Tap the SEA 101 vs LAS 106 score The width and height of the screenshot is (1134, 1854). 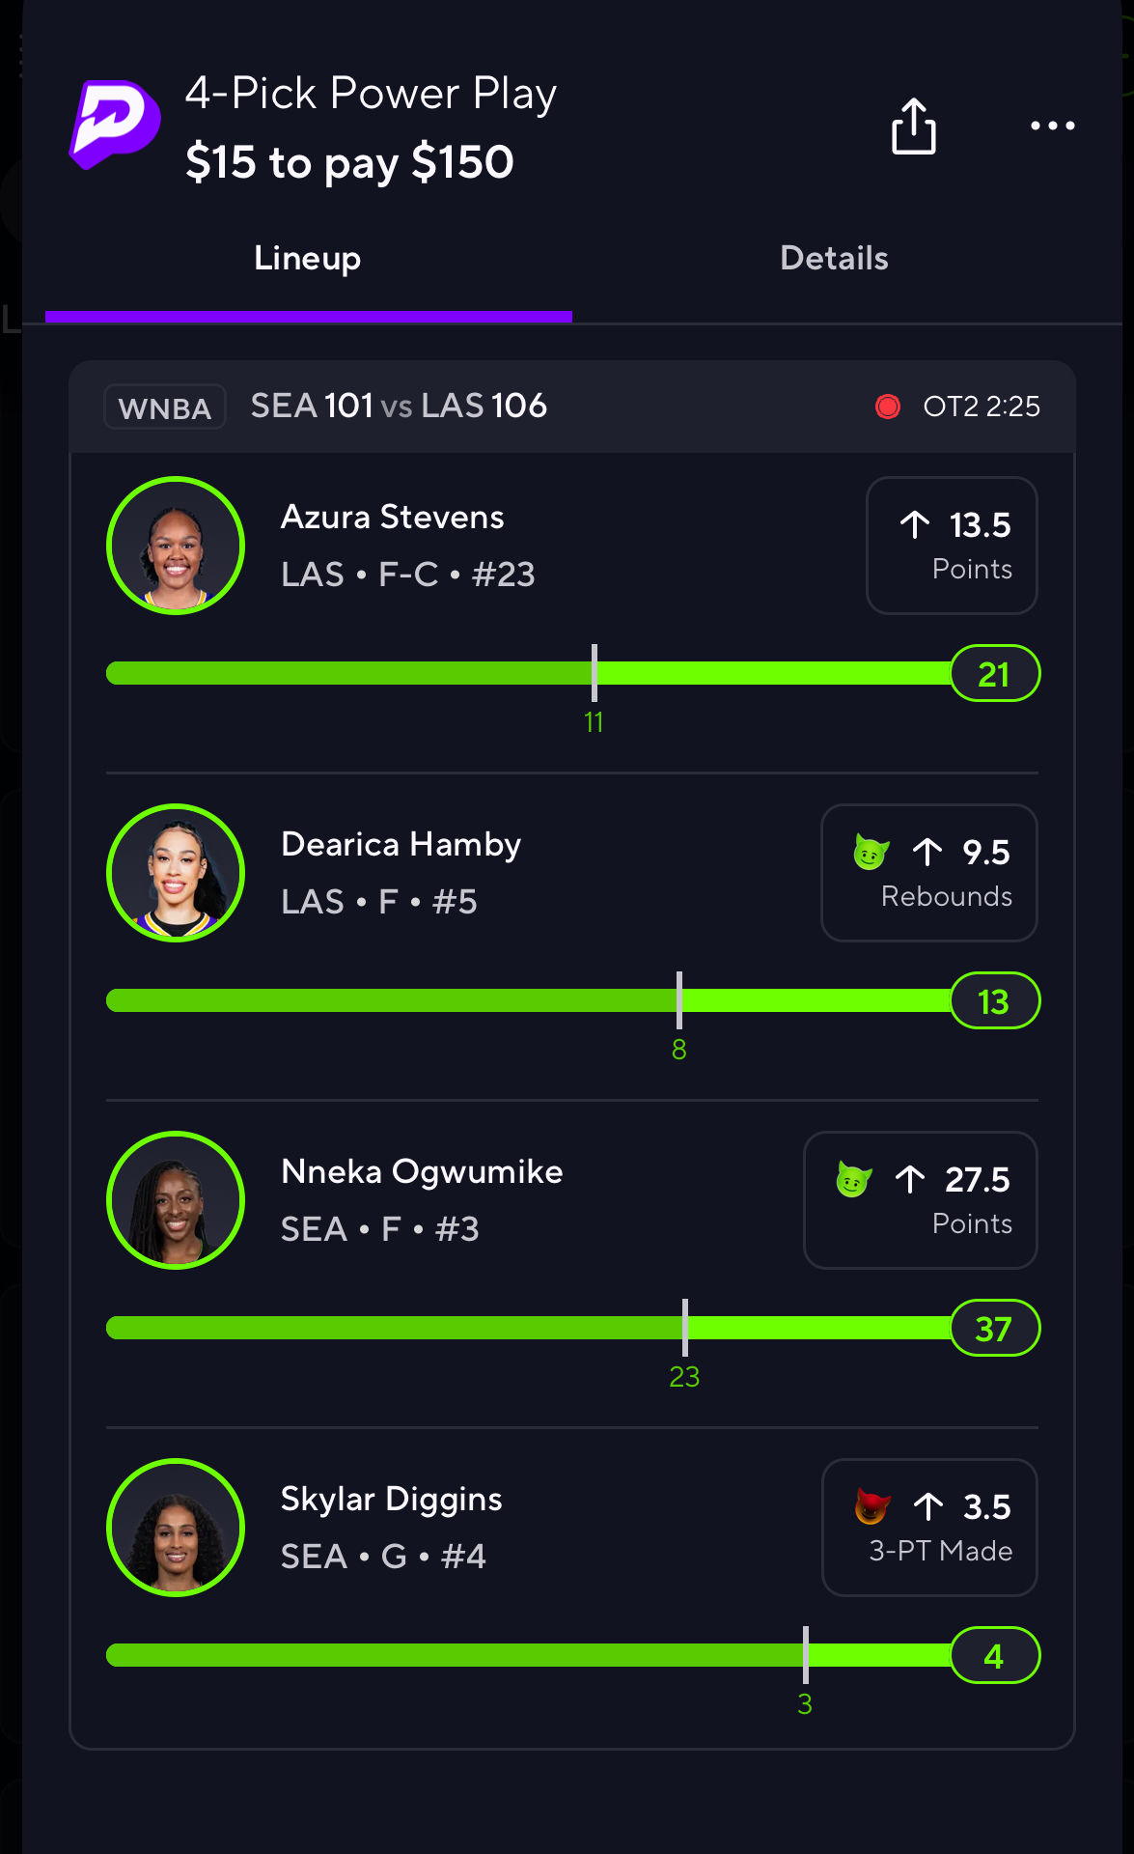pos(399,407)
